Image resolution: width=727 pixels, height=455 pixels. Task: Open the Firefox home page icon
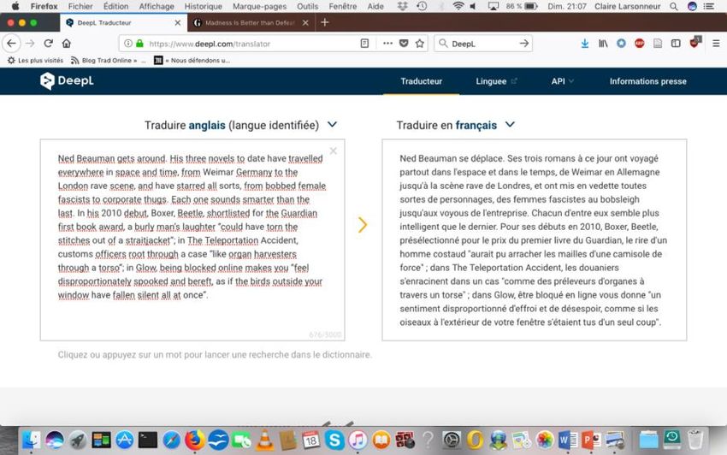pos(67,44)
